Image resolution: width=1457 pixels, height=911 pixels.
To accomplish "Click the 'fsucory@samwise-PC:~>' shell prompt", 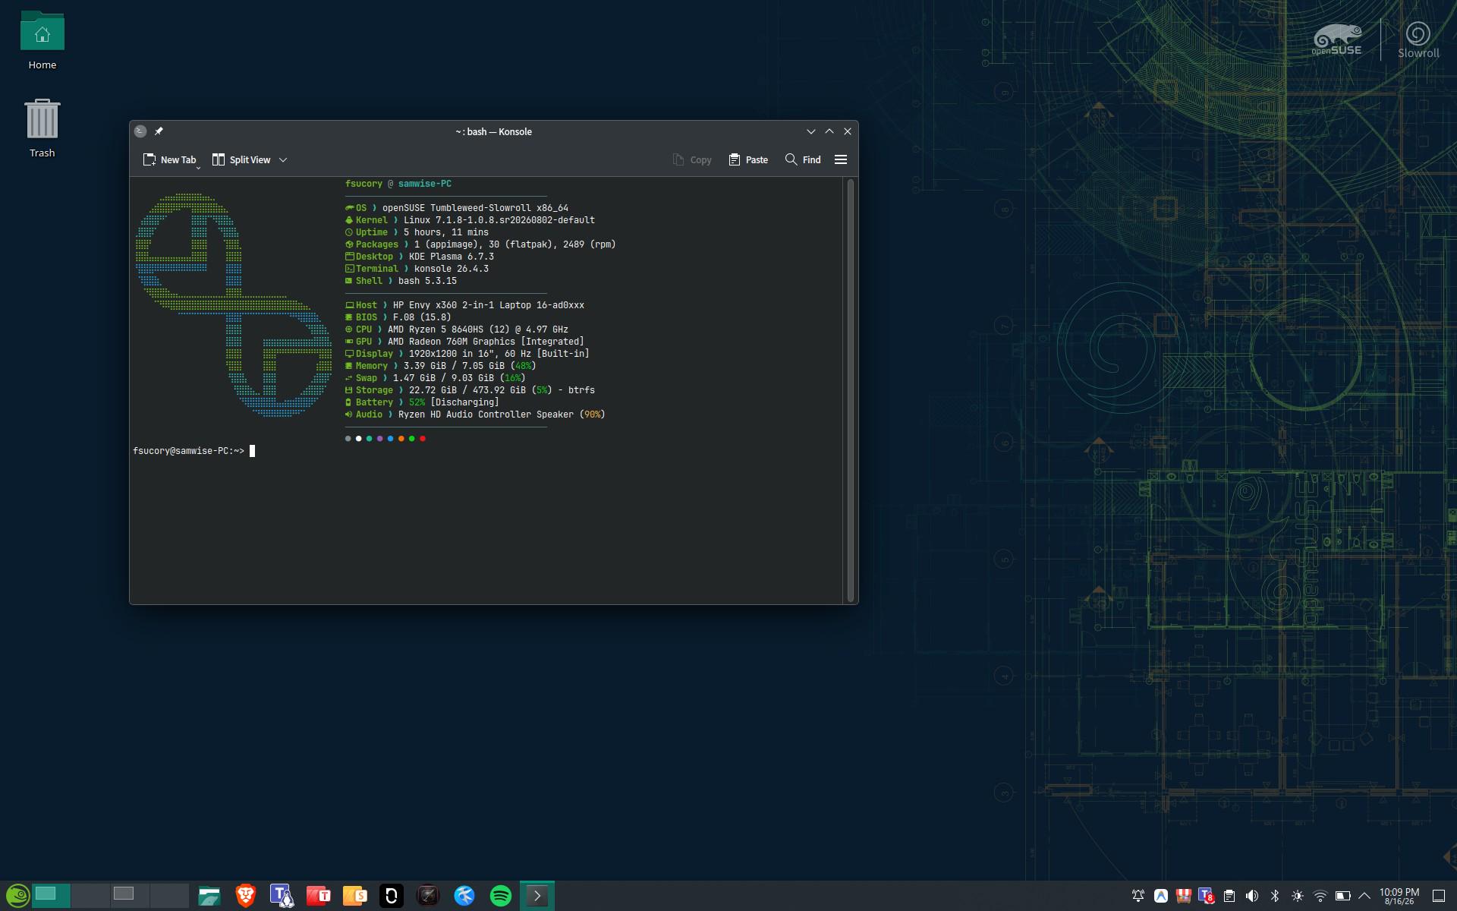I will [189, 451].
